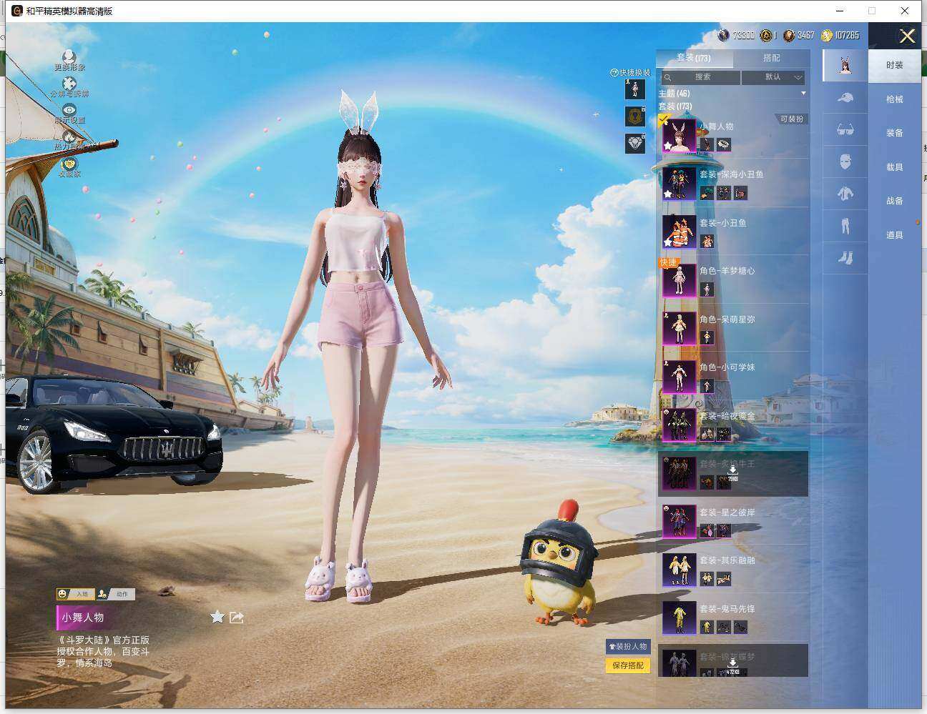Share the outfit with the arrow icon
The height and width of the screenshot is (714, 927).
click(x=237, y=617)
